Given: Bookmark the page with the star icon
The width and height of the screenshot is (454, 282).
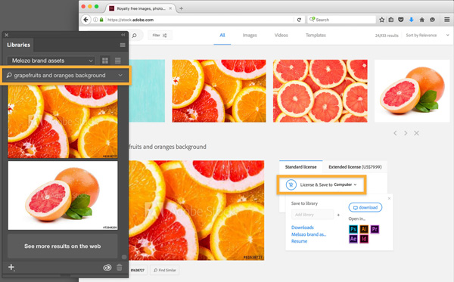Looking at the screenshot, I should coord(382,20).
